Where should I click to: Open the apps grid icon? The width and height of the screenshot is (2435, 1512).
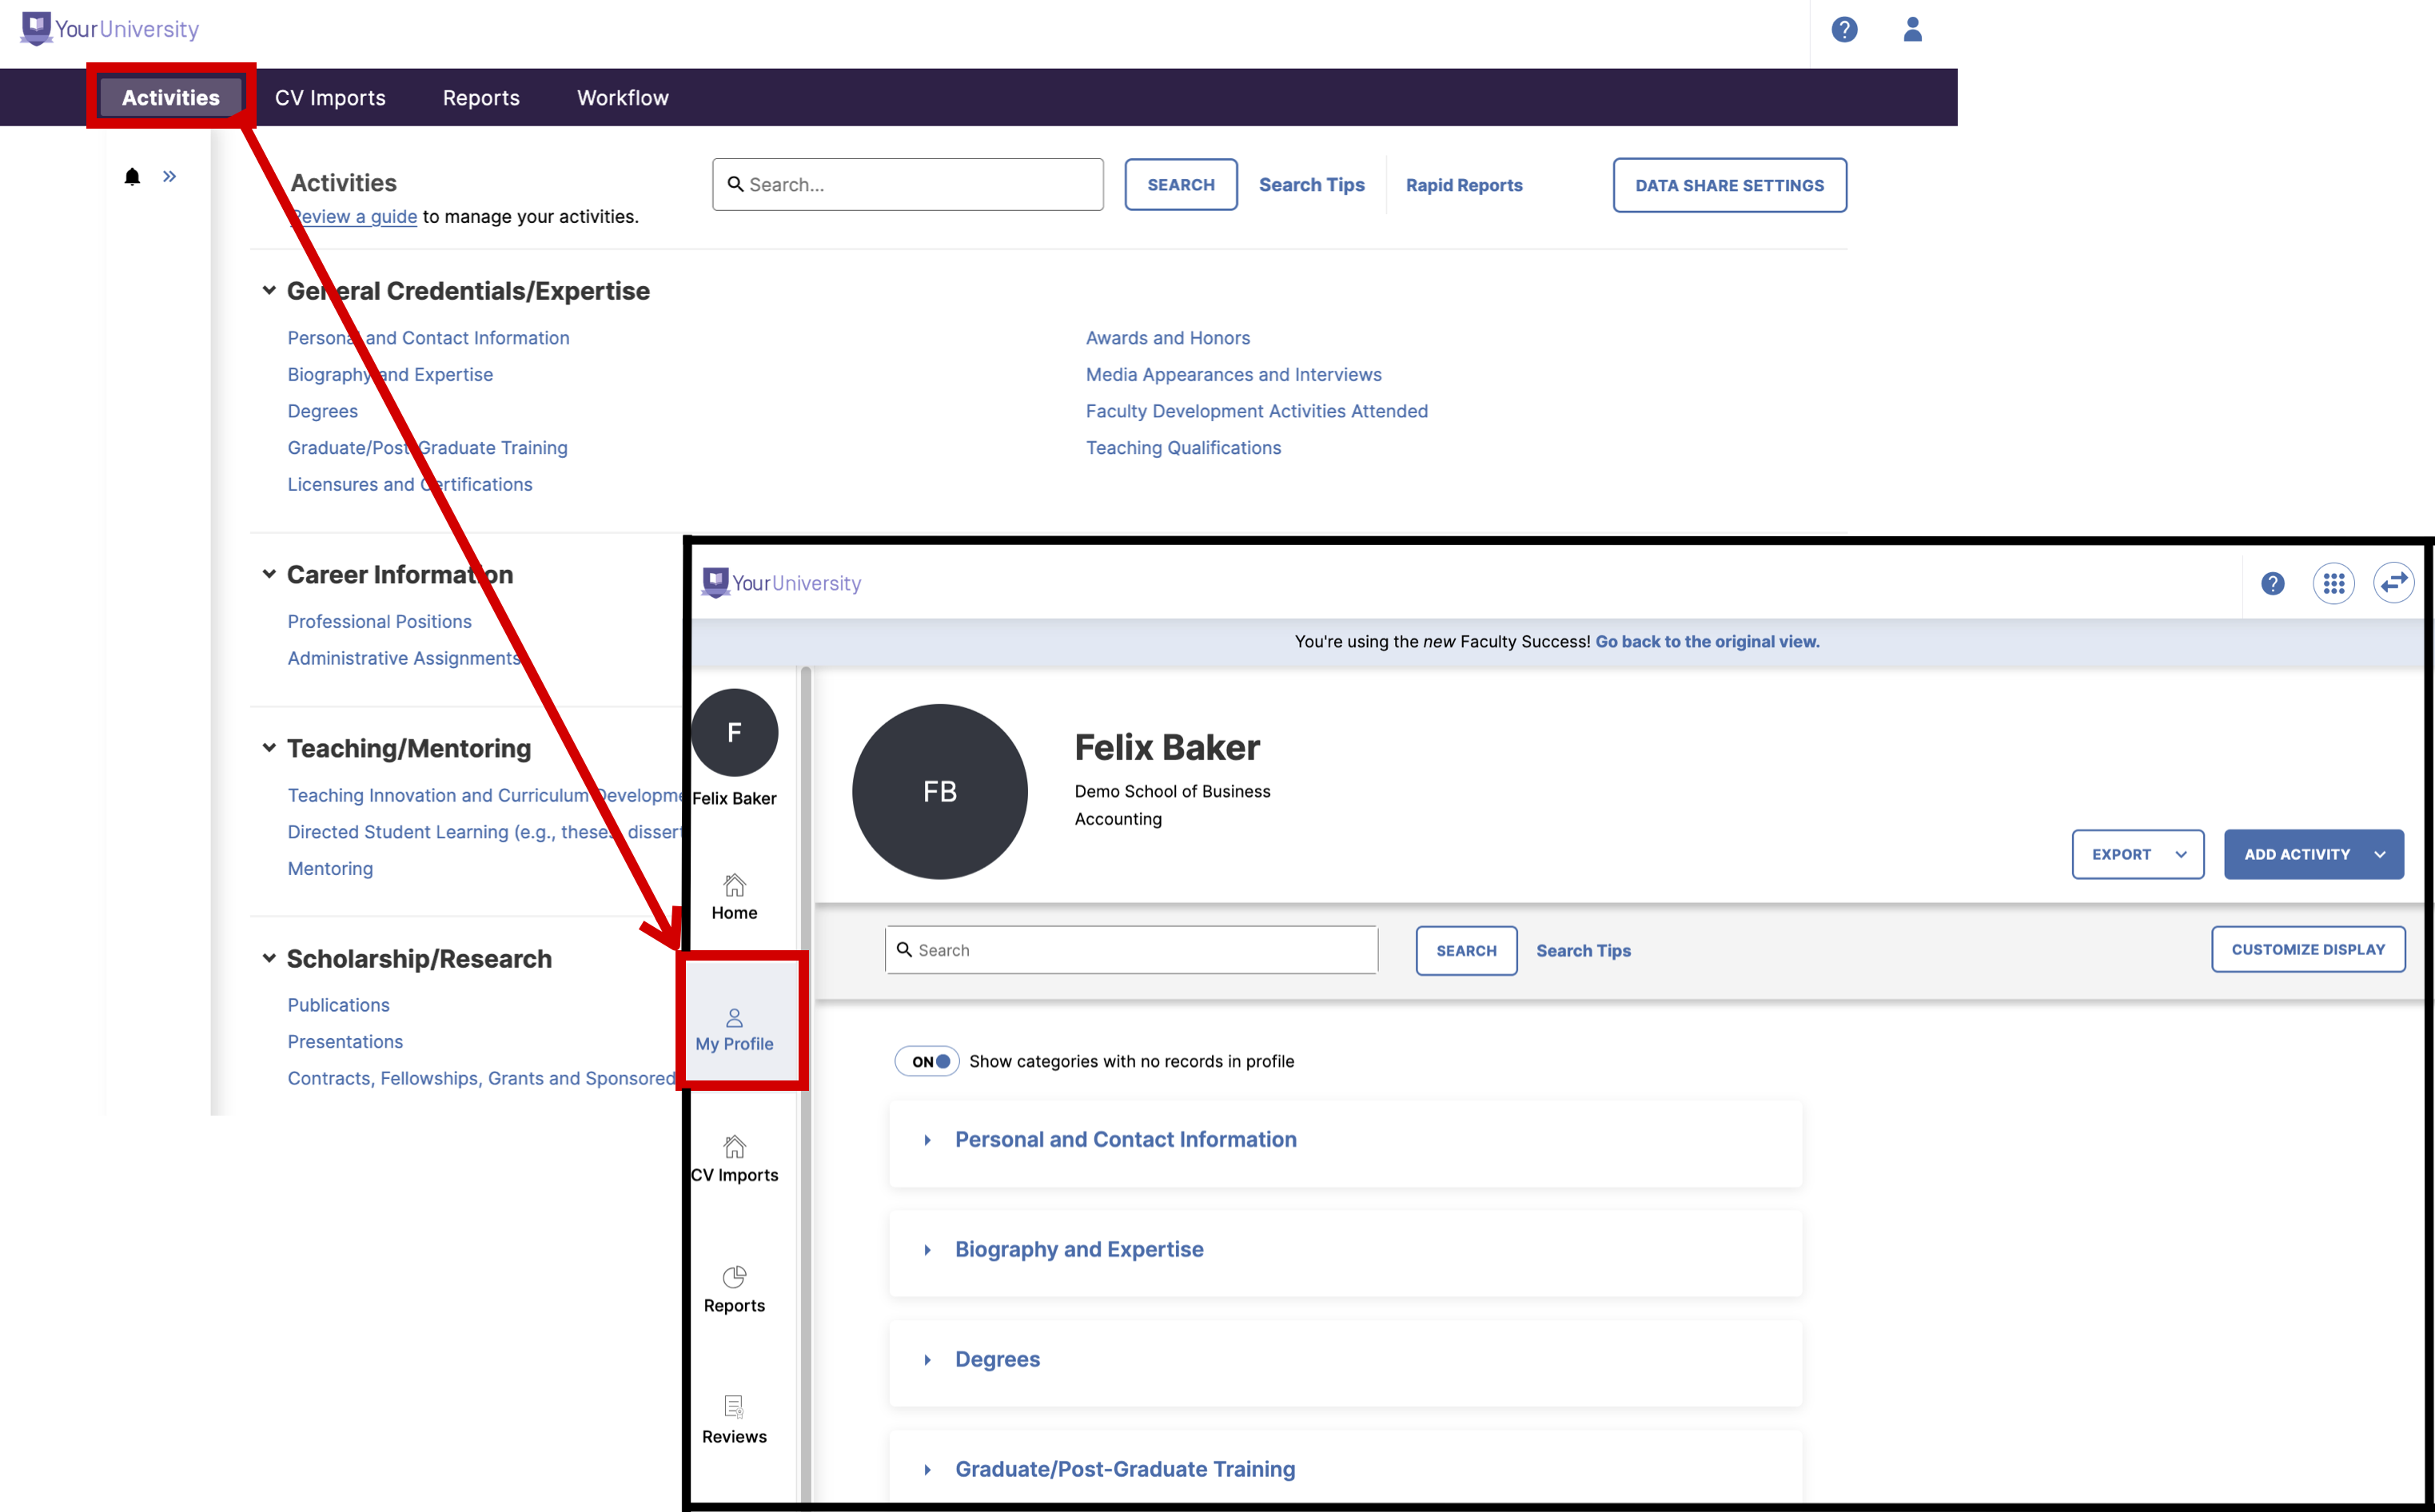[2333, 583]
